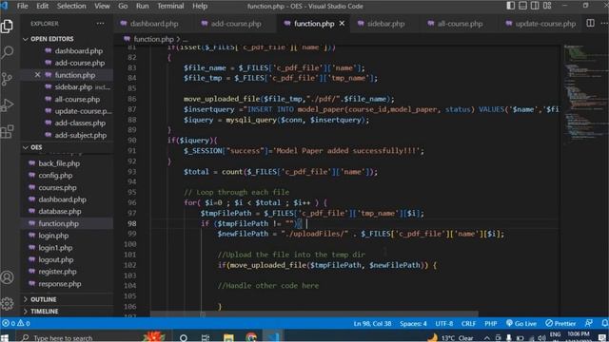Viewport: 609px width, 342px height.
Task: Open the Run menu
Action: (x=142, y=6)
